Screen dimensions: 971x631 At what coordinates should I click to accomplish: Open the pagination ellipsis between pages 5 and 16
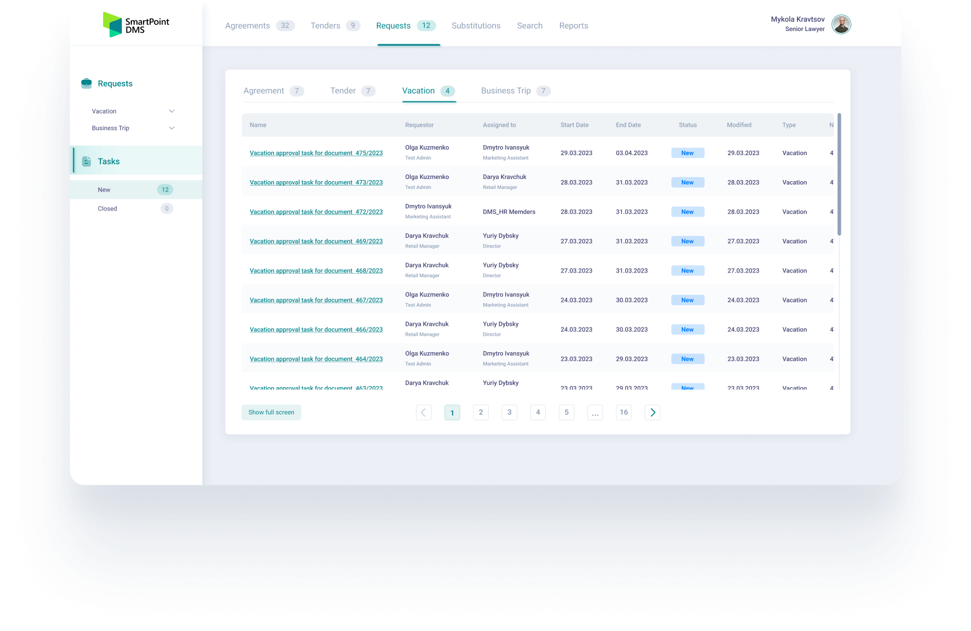tap(595, 412)
